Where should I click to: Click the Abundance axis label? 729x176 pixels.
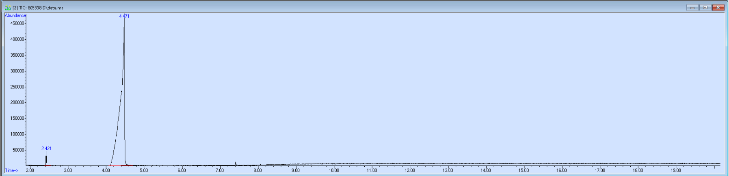[15, 15]
